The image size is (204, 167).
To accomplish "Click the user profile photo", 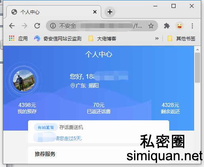I will 24,80.
